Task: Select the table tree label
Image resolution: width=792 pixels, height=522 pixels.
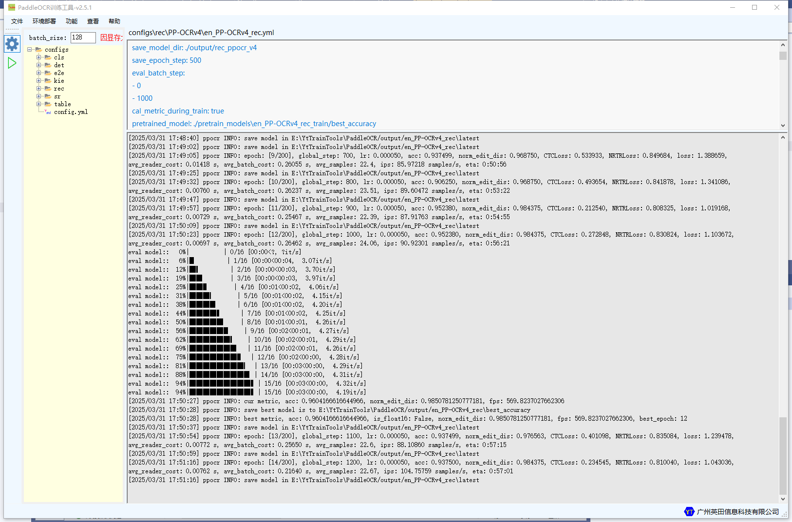Action: (62, 104)
